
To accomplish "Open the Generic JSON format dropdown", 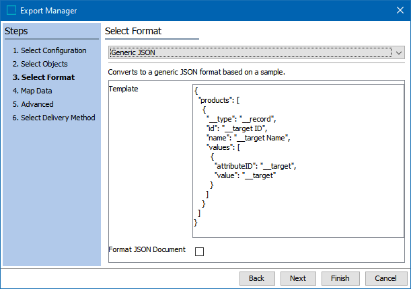I will pyautogui.click(x=250, y=52).
